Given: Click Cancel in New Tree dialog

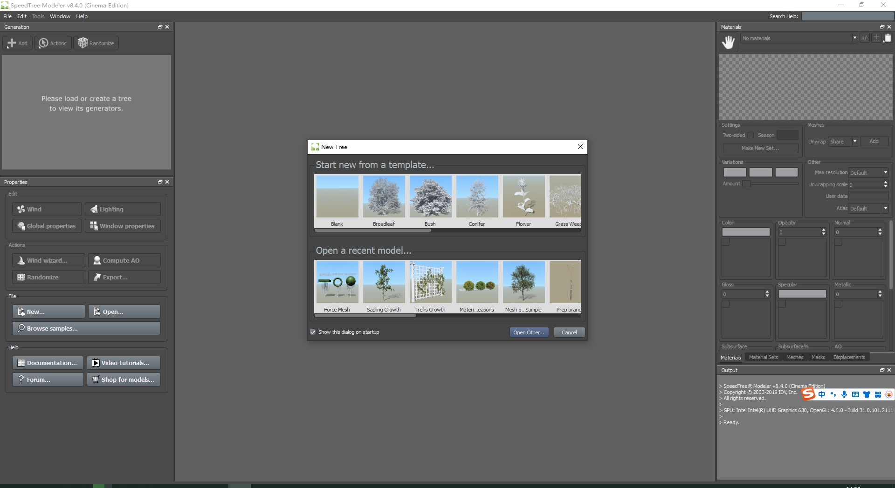Looking at the screenshot, I should 569,332.
